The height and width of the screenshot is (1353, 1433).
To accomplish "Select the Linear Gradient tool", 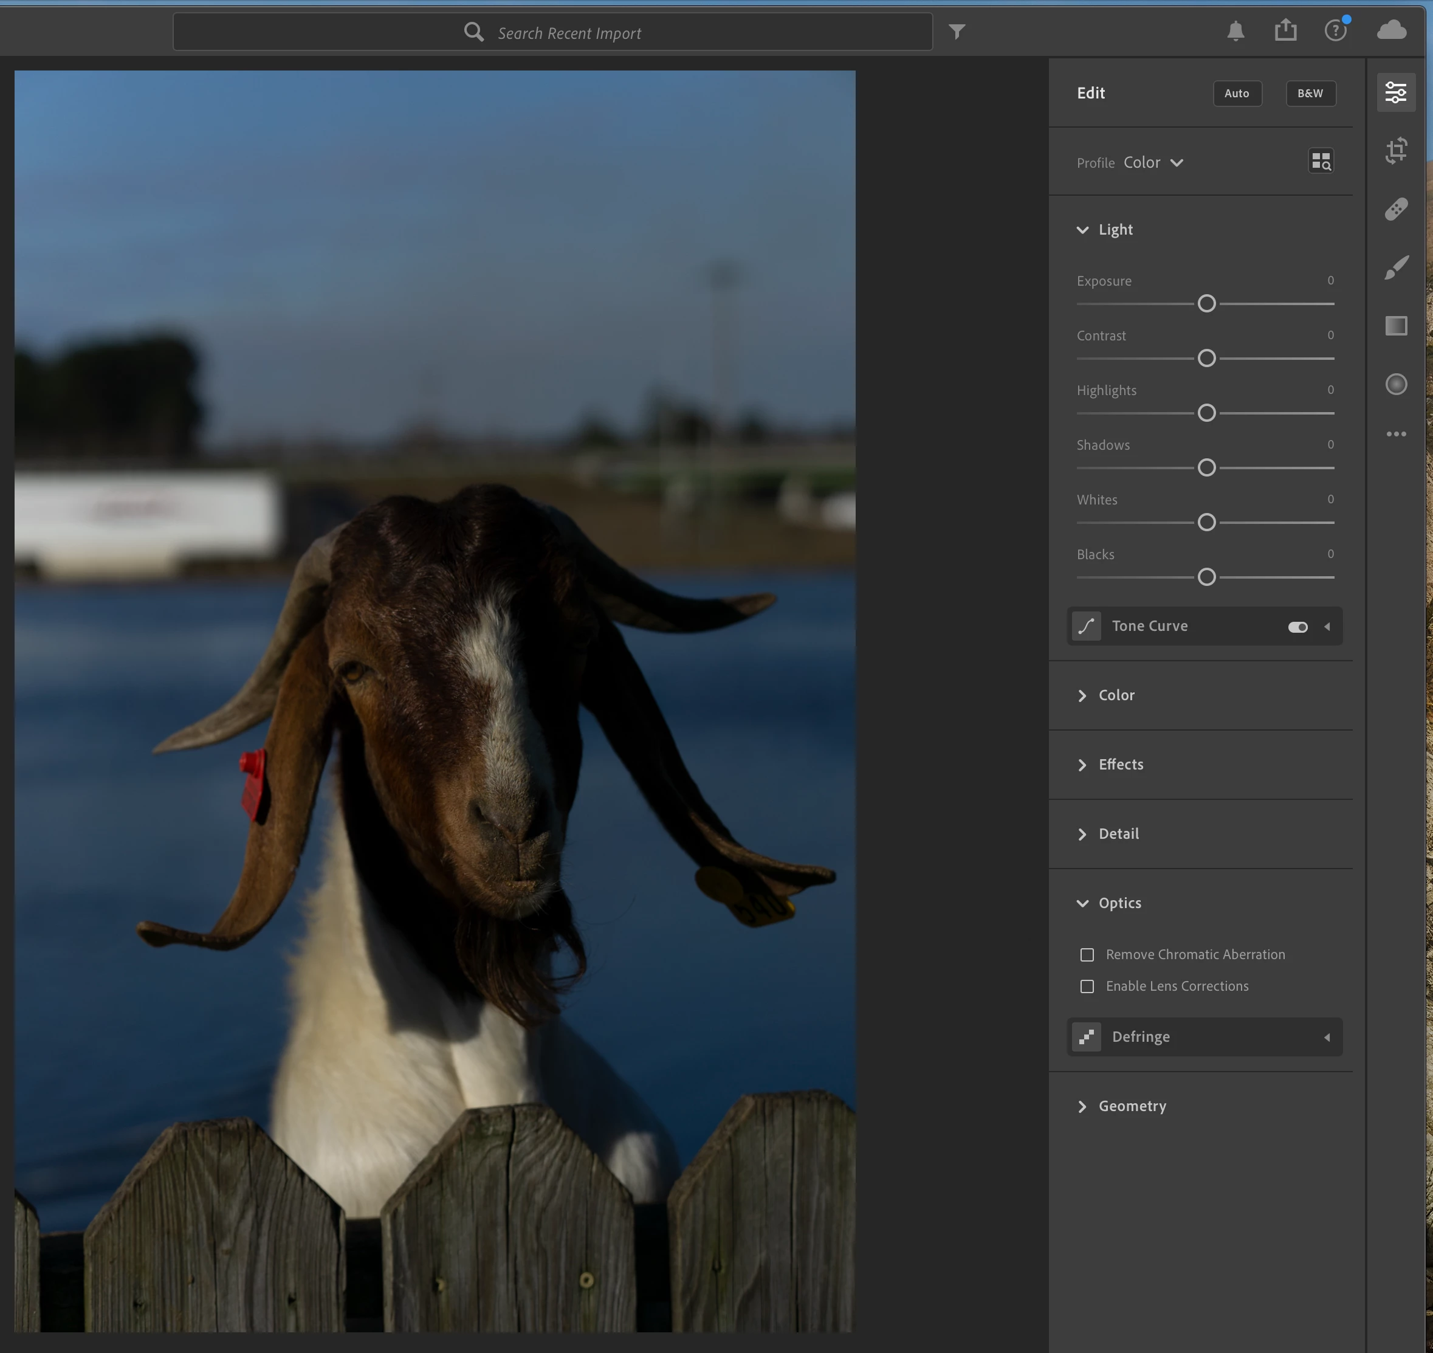I will coord(1395,326).
